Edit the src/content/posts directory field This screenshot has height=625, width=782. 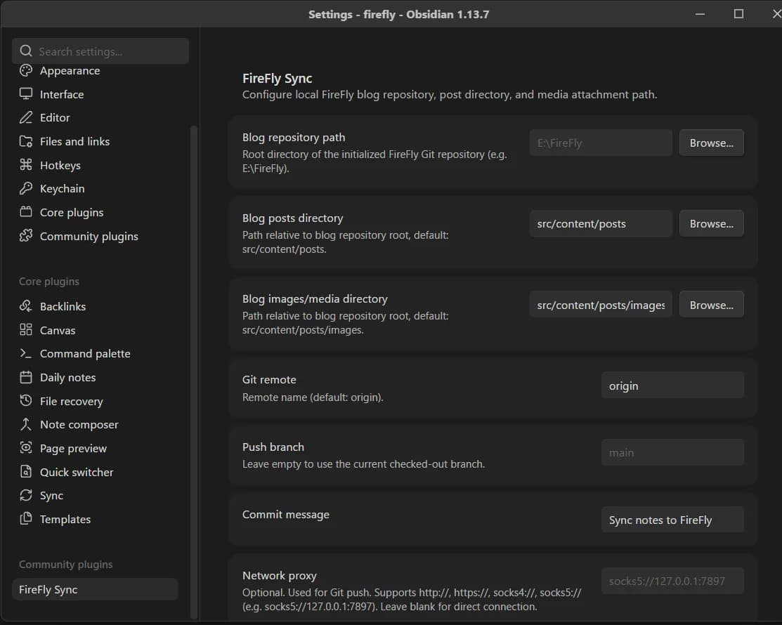point(601,224)
